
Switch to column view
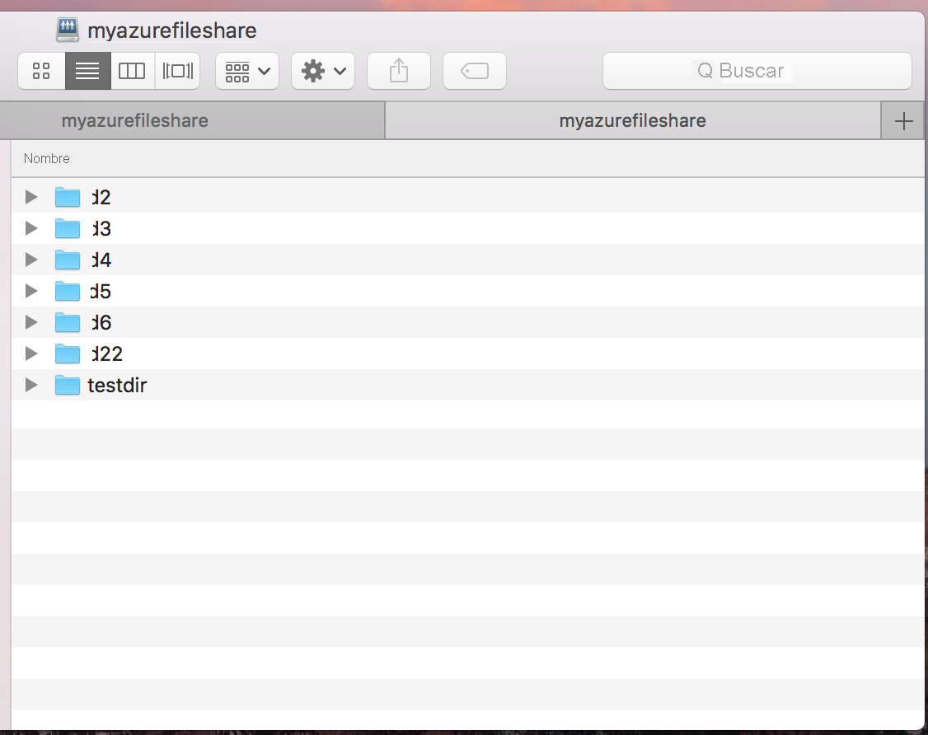pyautogui.click(x=132, y=71)
